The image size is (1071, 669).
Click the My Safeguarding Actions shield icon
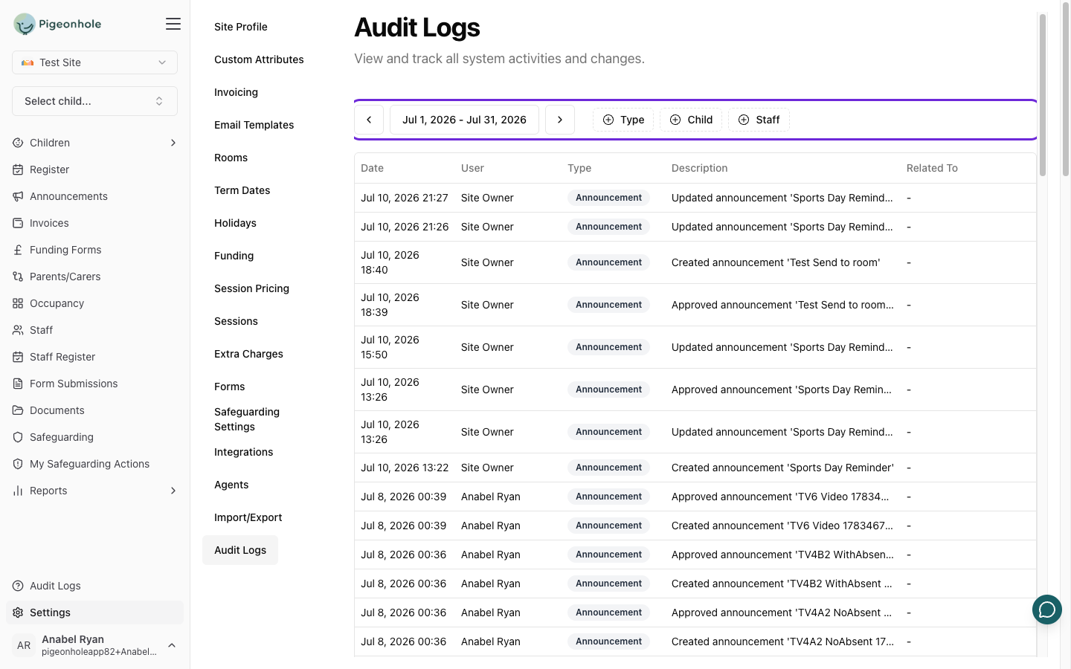(18, 464)
